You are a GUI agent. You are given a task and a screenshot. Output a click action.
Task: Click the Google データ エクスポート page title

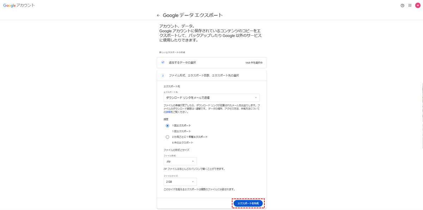click(193, 16)
